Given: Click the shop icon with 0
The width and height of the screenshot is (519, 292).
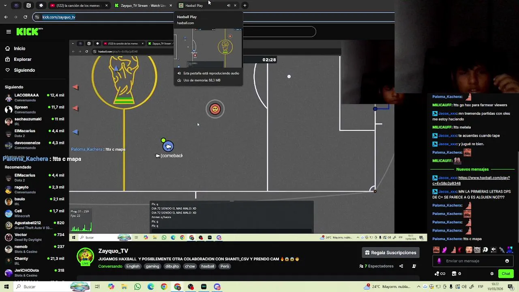Looking at the screenshot, I should coord(456,274).
